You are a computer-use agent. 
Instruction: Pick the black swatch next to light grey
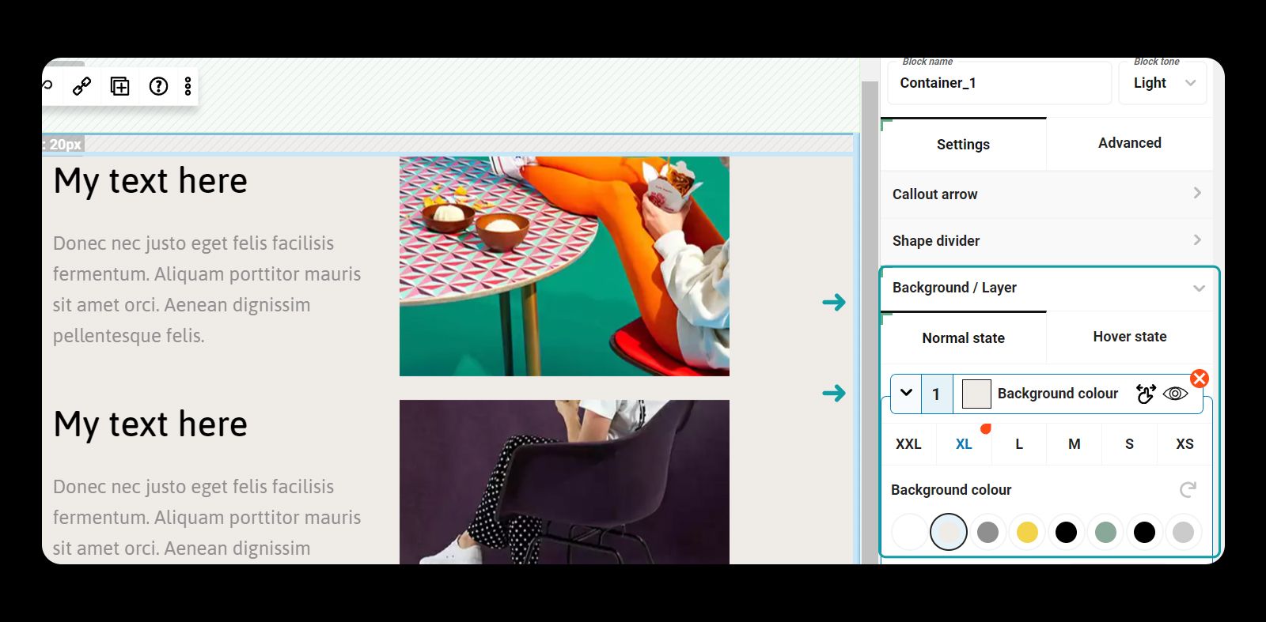click(1144, 532)
